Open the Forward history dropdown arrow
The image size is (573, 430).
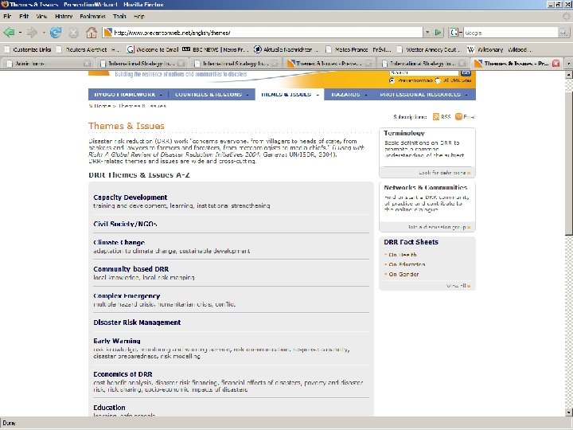coord(44,33)
